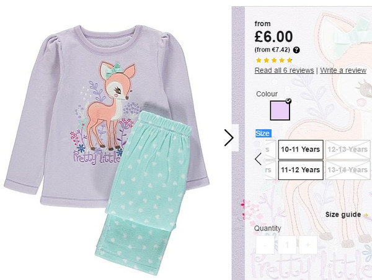Select the 10-11 Years size option
This screenshot has height=280, width=372.
[x=301, y=150]
